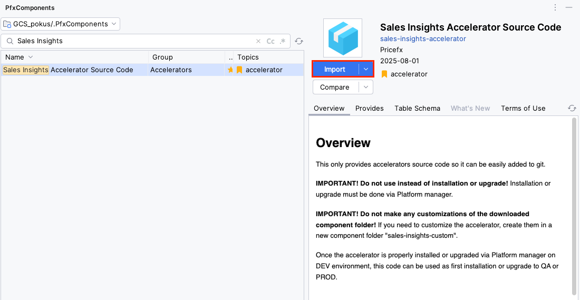Image resolution: width=580 pixels, height=300 pixels.
Task: Open the Table Schema tab
Action: pos(417,108)
